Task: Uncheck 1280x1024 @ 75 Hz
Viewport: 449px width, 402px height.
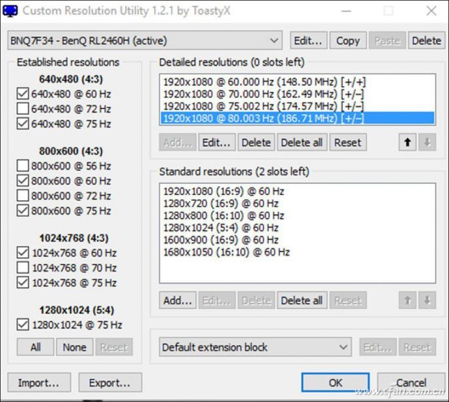Action: click(x=23, y=325)
